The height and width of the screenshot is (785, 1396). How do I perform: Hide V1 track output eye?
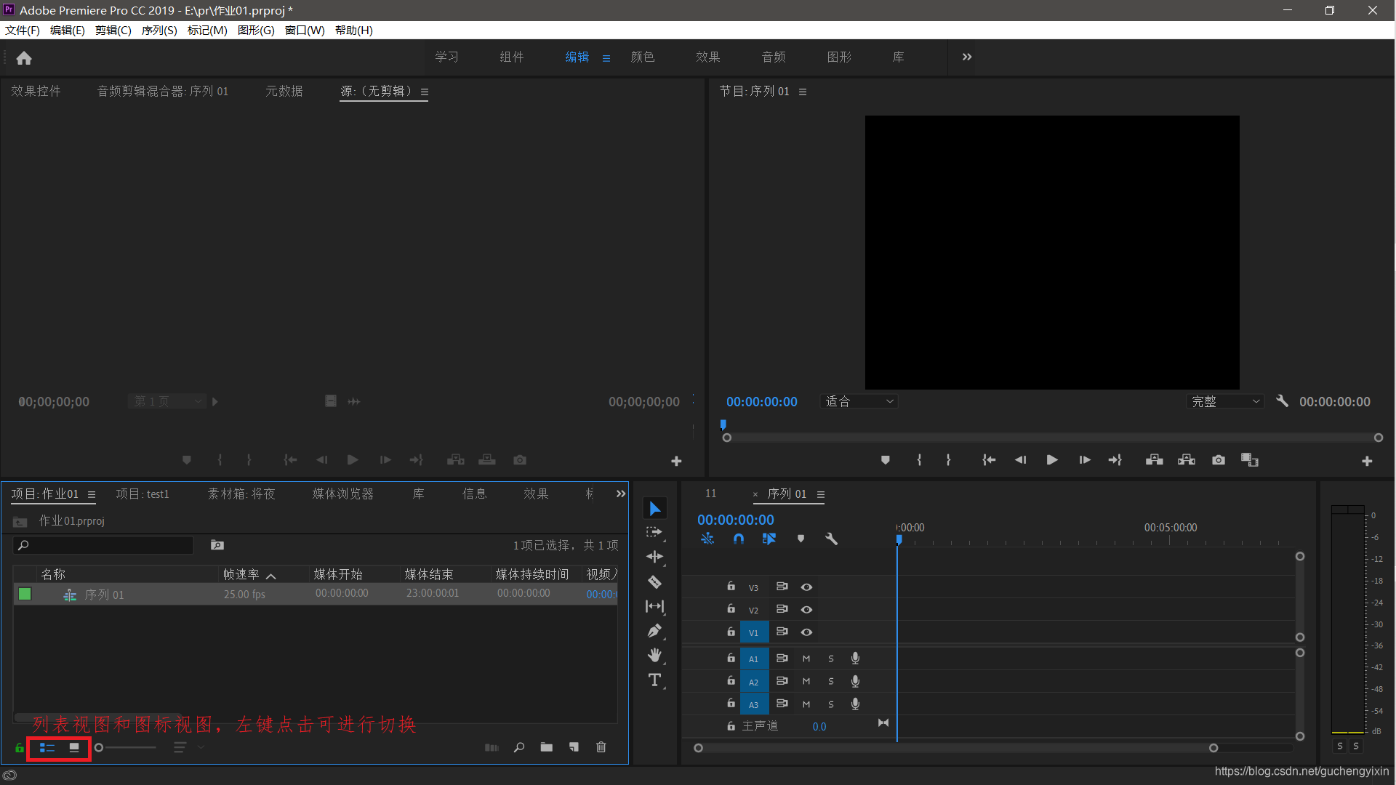[x=806, y=632]
